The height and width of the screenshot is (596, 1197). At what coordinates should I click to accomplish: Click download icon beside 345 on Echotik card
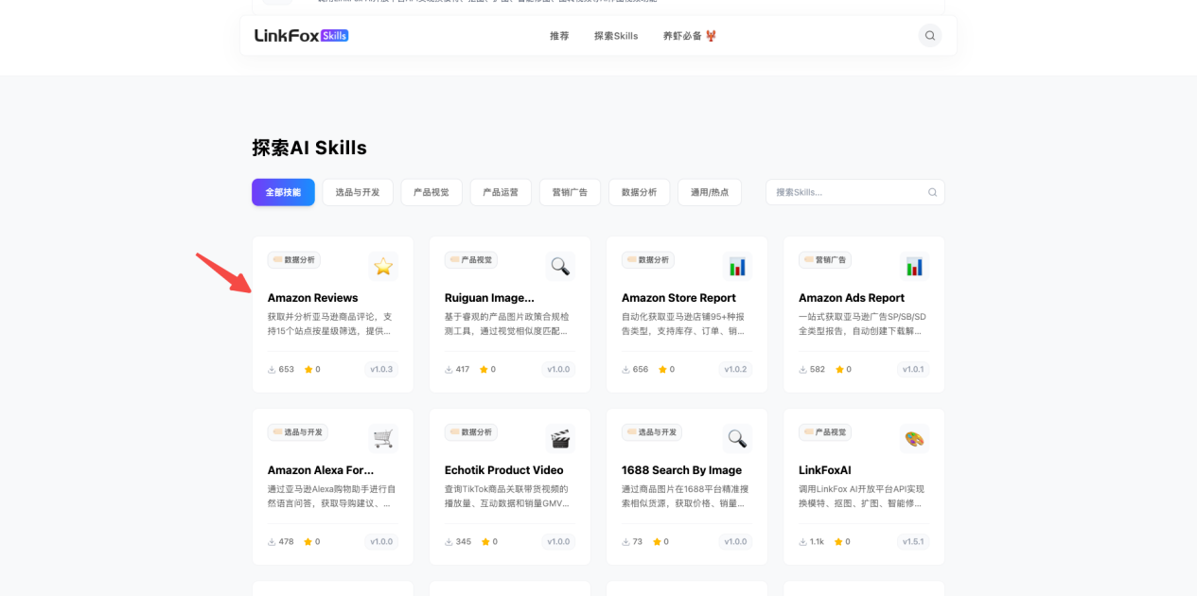coord(449,542)
